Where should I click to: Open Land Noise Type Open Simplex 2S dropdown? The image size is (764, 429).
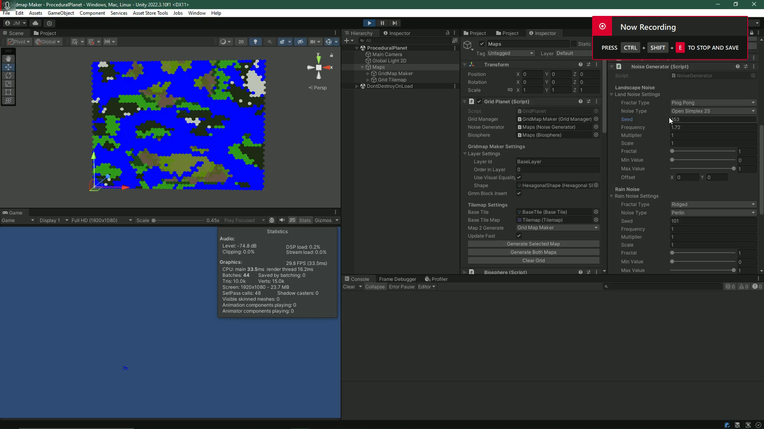713,111
